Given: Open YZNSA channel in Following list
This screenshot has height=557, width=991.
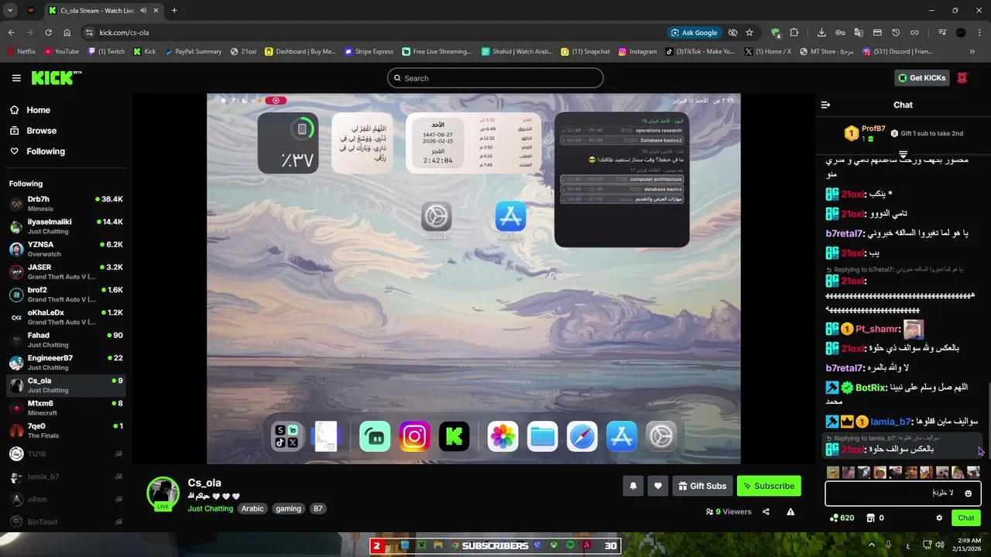Looking at the screenshot, I should coord(66,248).
